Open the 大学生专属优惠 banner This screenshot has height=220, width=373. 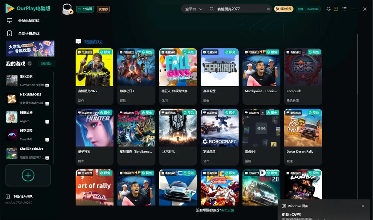[31, 49]
